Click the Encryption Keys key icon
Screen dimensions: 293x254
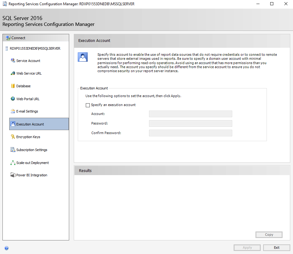[13, 137]
